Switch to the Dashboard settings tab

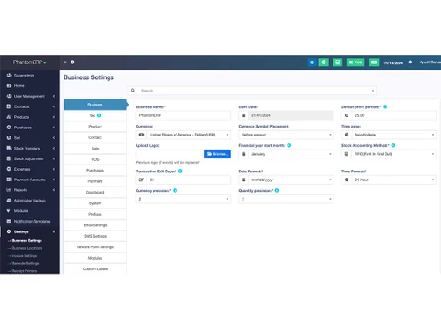[x=95, y=192]
